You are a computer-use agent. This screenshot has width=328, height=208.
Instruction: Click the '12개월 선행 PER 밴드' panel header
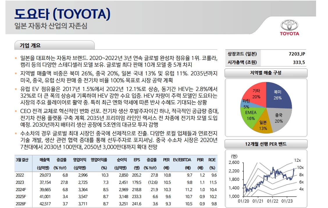pyautogui.click(x=266, y=144)
